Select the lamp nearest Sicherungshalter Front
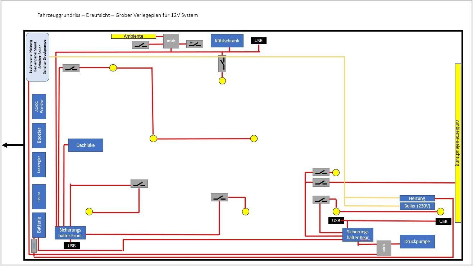Viewport: 473px width, 266px height. 89,212
